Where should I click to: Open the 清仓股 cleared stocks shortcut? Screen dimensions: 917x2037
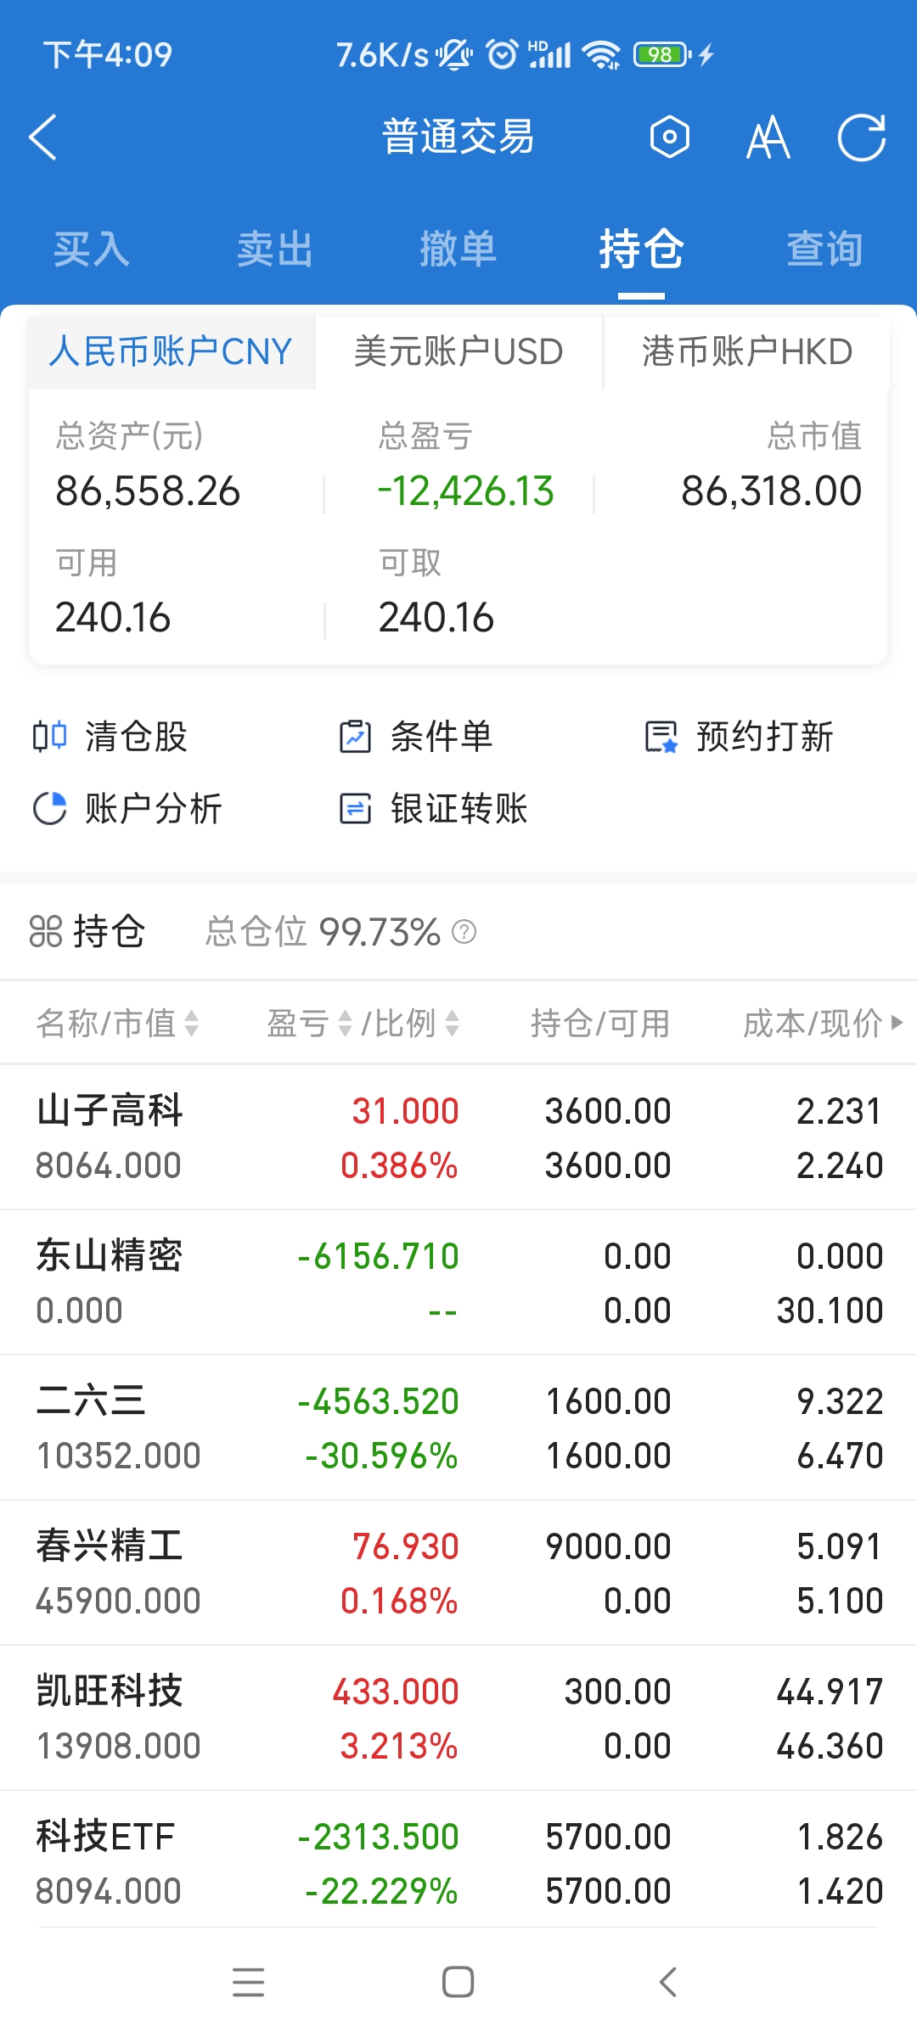[x=110, y=737]
